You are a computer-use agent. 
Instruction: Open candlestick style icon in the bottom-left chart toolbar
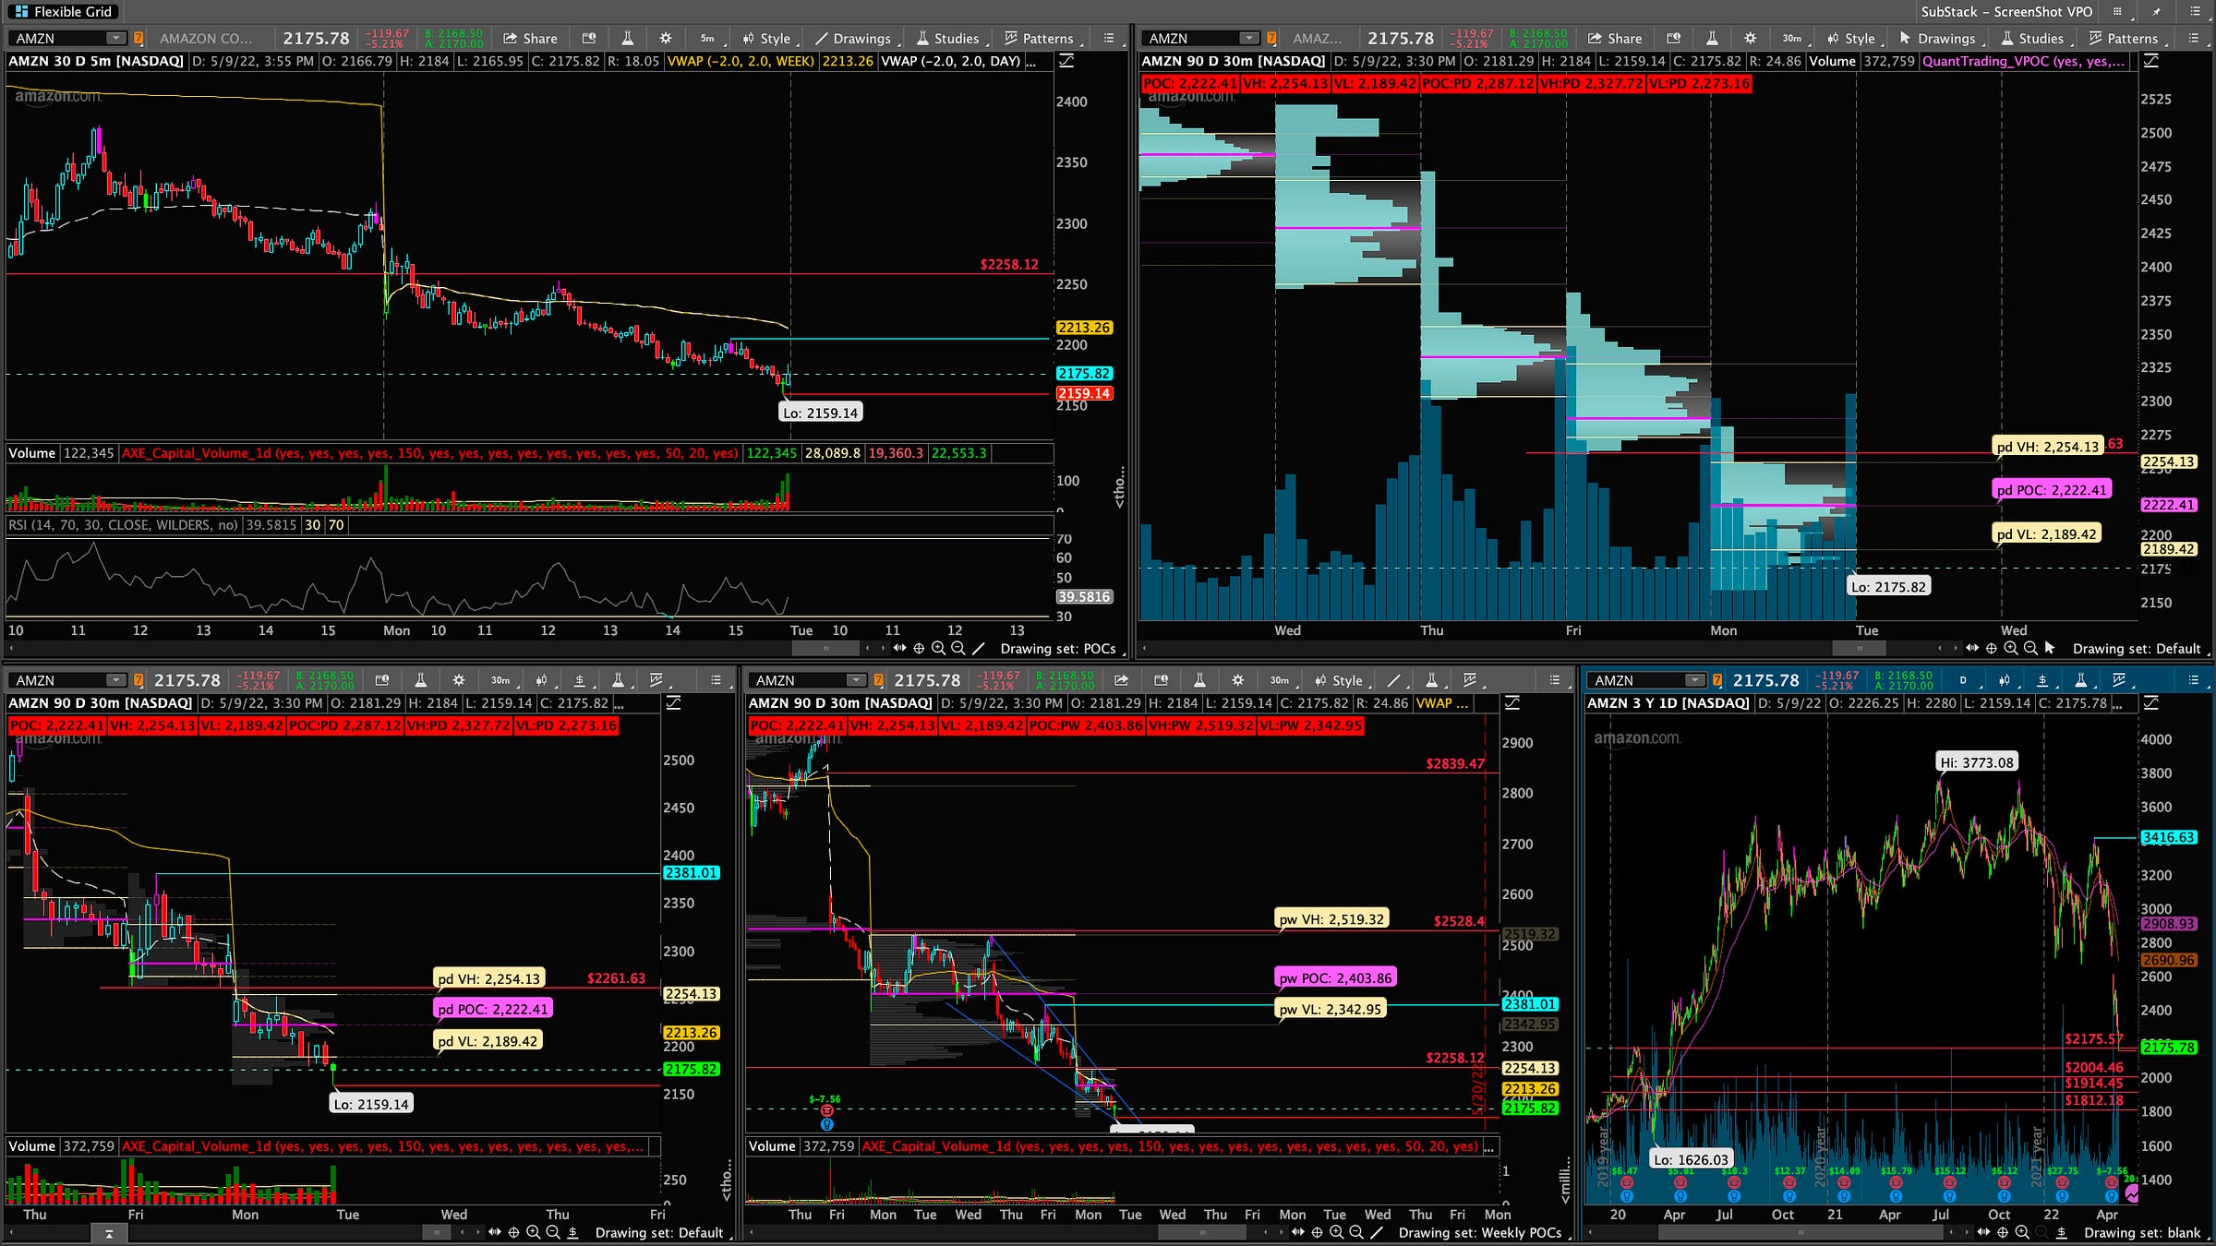tap(541, 680)
